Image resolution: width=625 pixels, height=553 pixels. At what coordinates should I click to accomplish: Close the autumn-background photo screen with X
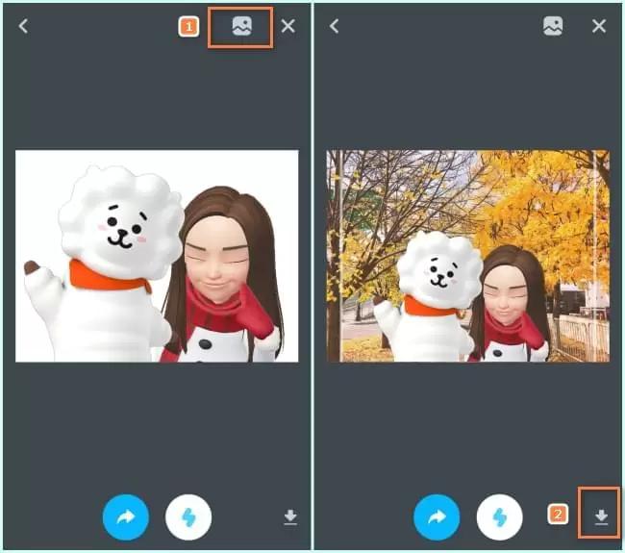coord(599,27)
